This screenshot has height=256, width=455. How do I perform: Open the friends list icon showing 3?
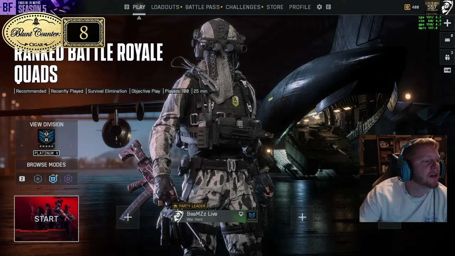(x=447, y=57)
